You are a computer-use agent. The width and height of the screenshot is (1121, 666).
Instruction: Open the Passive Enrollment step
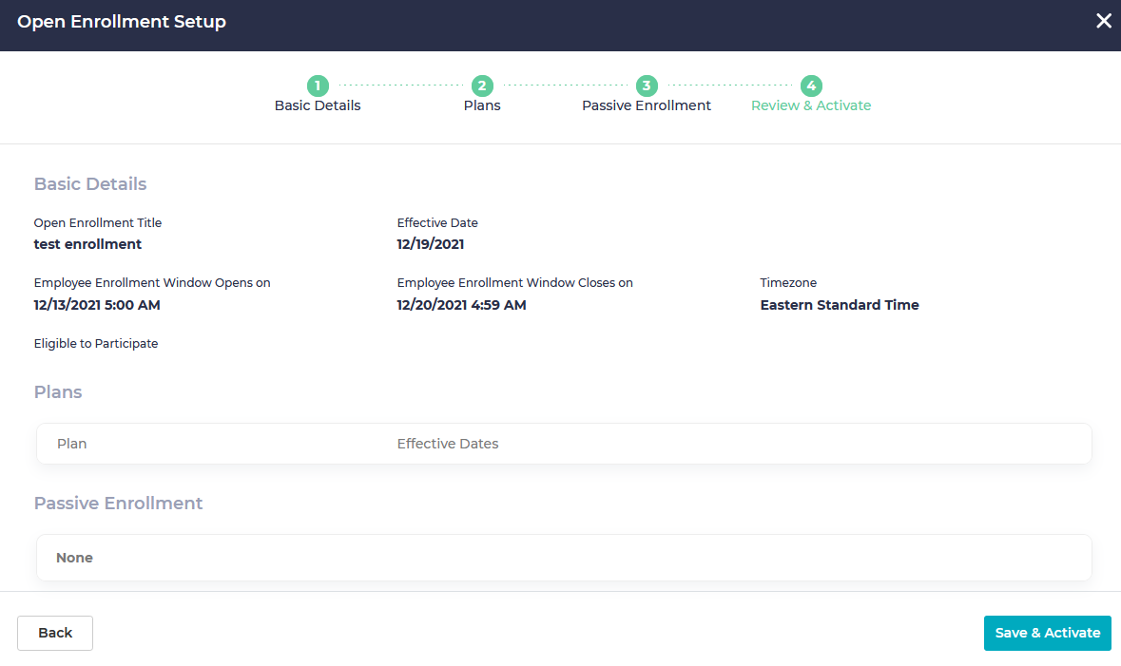(x=647, y=105)
